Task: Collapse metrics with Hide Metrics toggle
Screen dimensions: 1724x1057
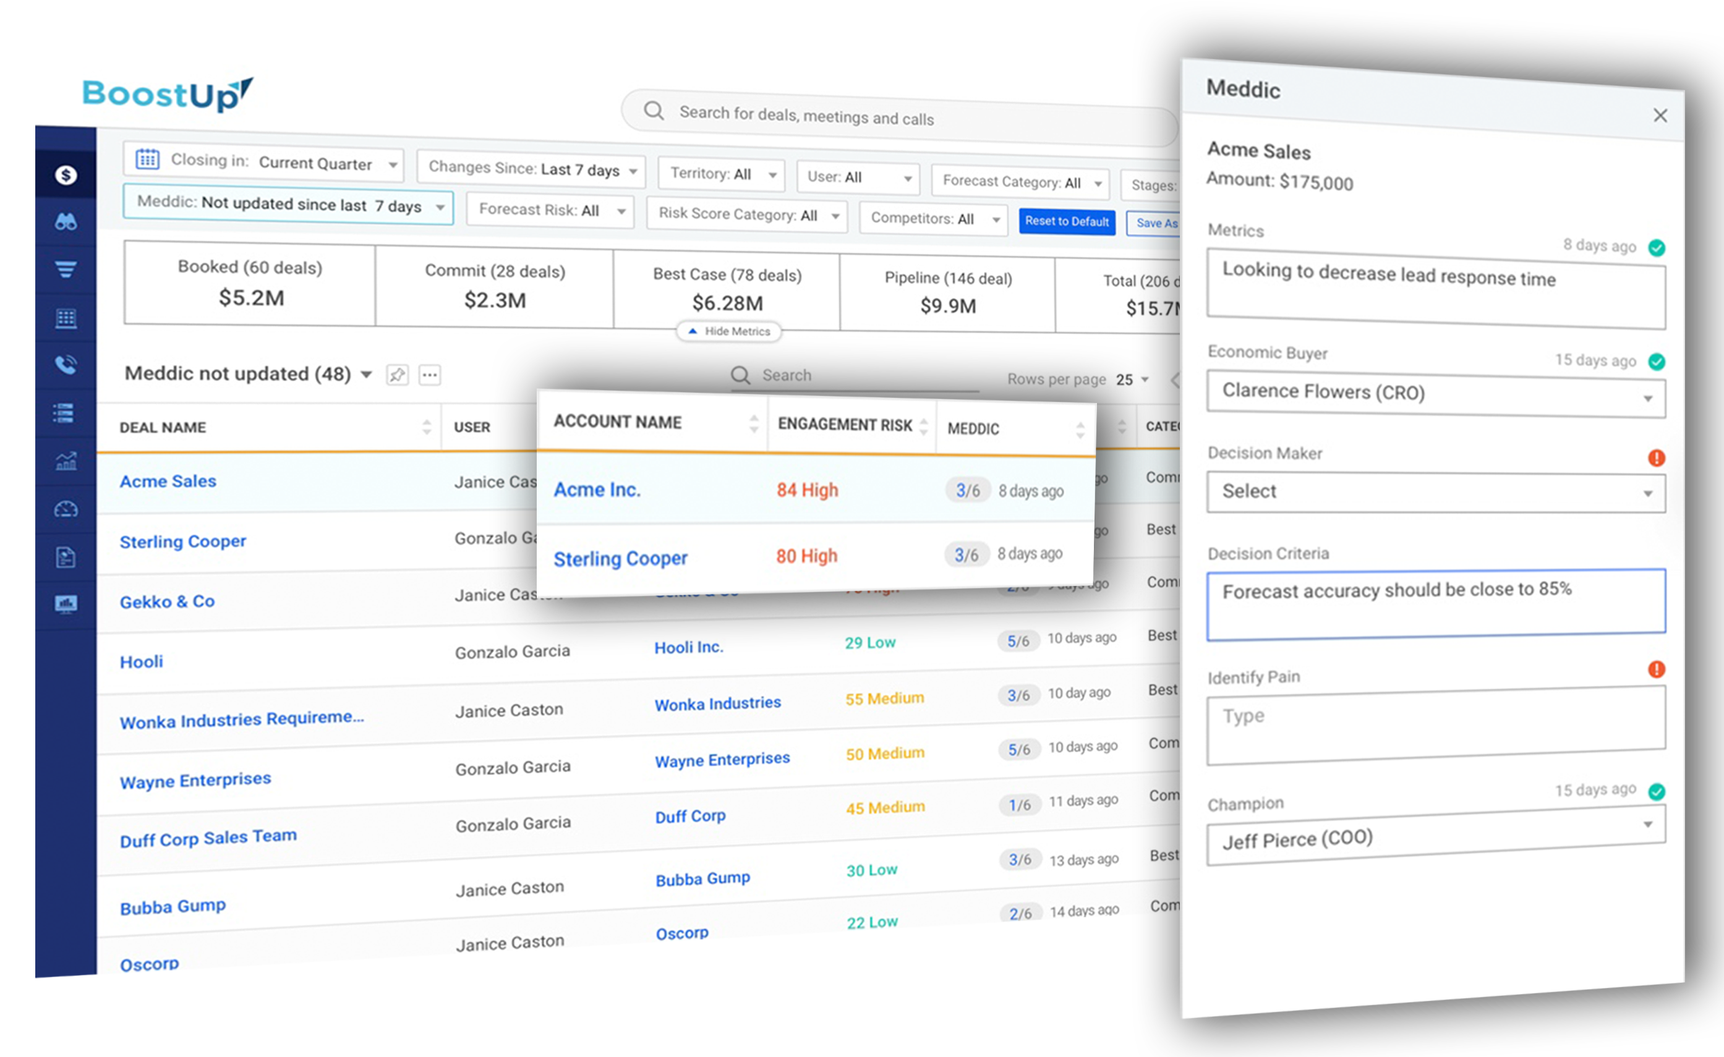Action: pos(729,331)
